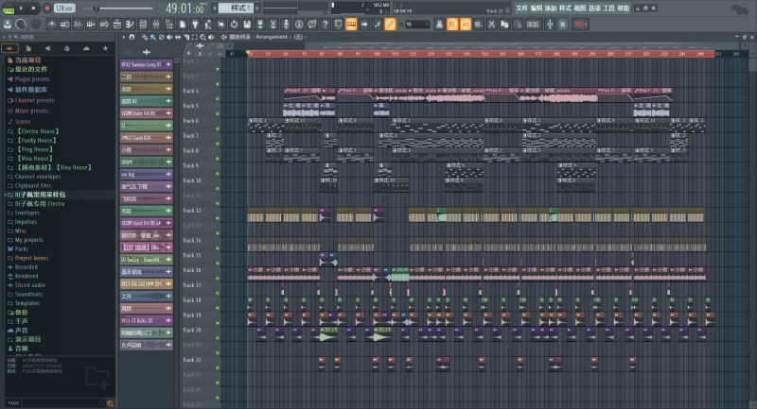Screen dimensions: 757x409
Task: Click the cloud icon tab in browser
Action: pos(86,47)
